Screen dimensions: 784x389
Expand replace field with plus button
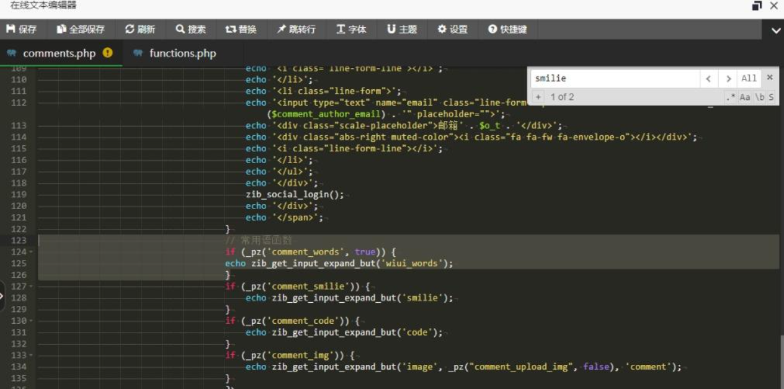coord(538,97)
